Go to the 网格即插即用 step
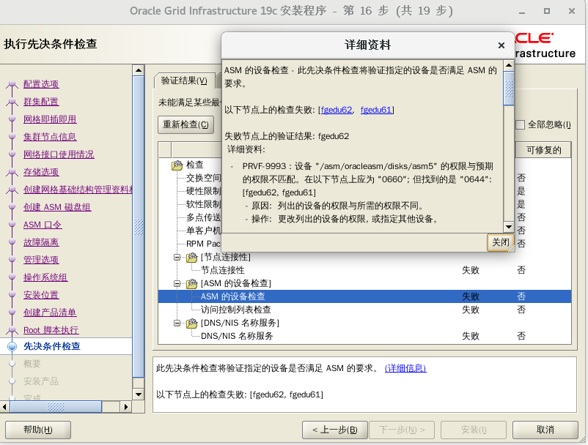588x445 pixels. tap(50, 119)
